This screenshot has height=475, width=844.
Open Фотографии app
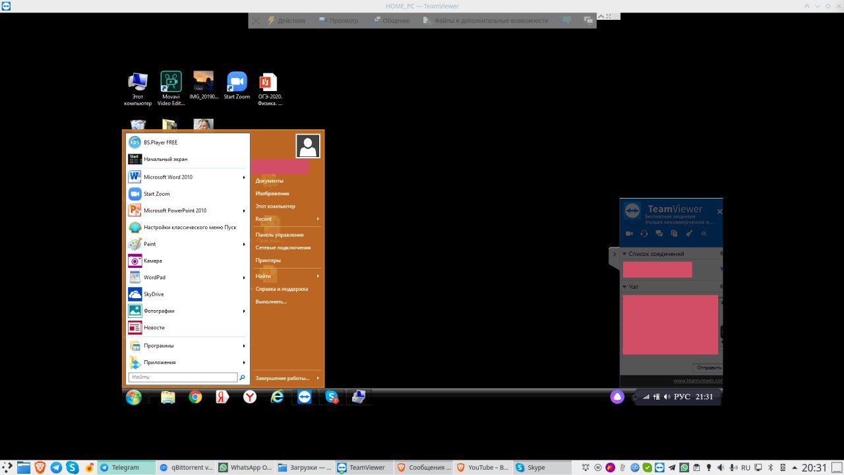click(187, 311)
